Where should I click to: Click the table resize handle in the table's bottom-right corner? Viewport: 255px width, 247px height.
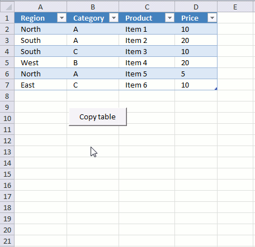point(216,89)
